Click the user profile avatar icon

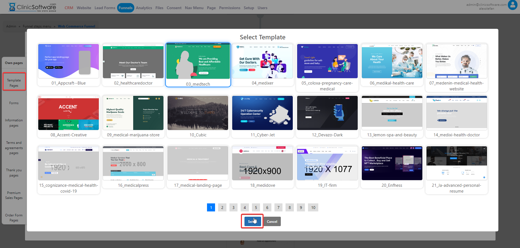512,5
